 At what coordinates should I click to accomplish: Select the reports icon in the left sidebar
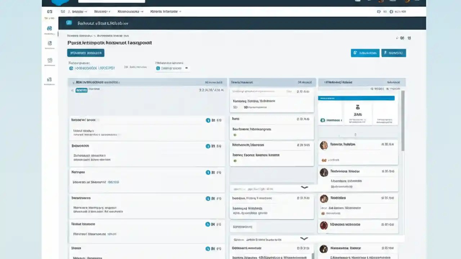[x=49, y=60]
